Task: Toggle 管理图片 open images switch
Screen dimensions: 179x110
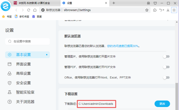Action: tap(166, 57)
